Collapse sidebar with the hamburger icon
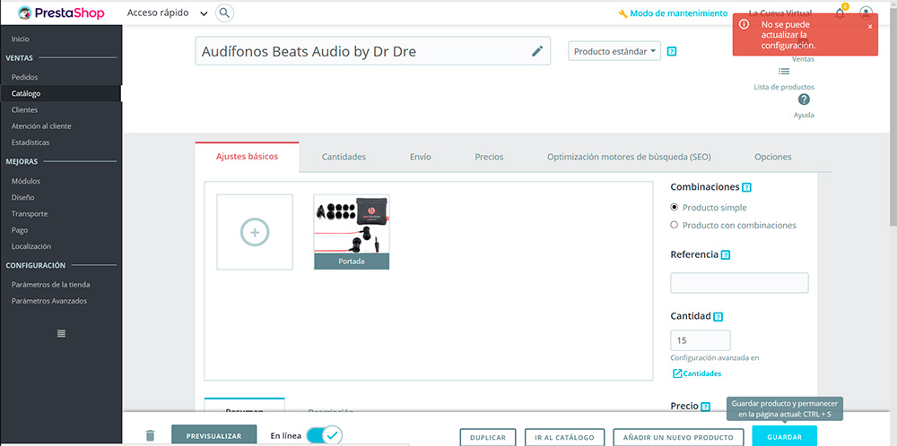The width and height of the screenshot is (897, 446). (61, 333)
